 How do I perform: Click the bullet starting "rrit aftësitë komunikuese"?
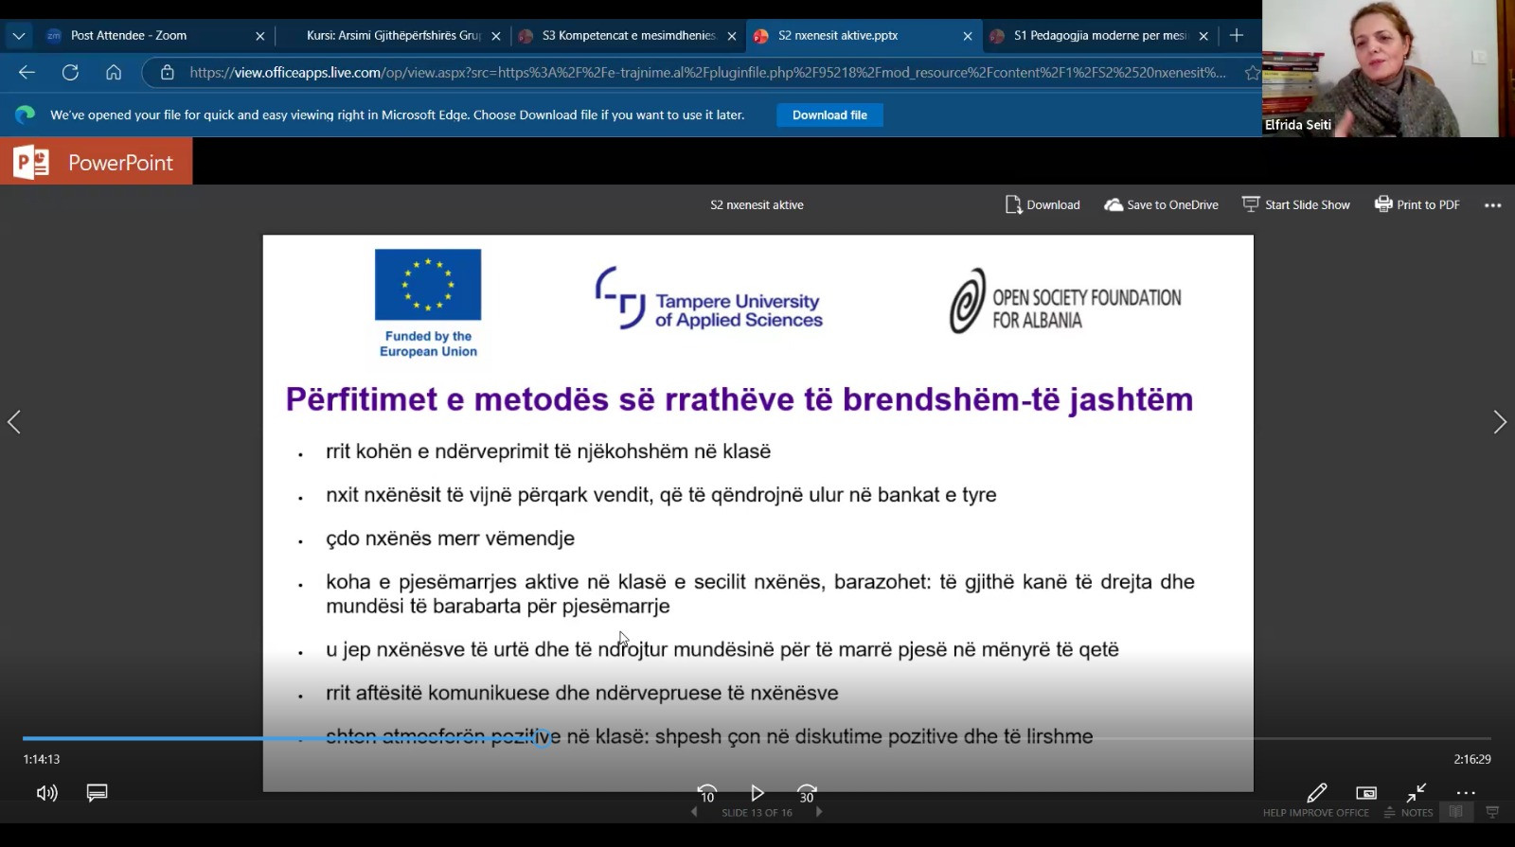click(x=582, y=693)
